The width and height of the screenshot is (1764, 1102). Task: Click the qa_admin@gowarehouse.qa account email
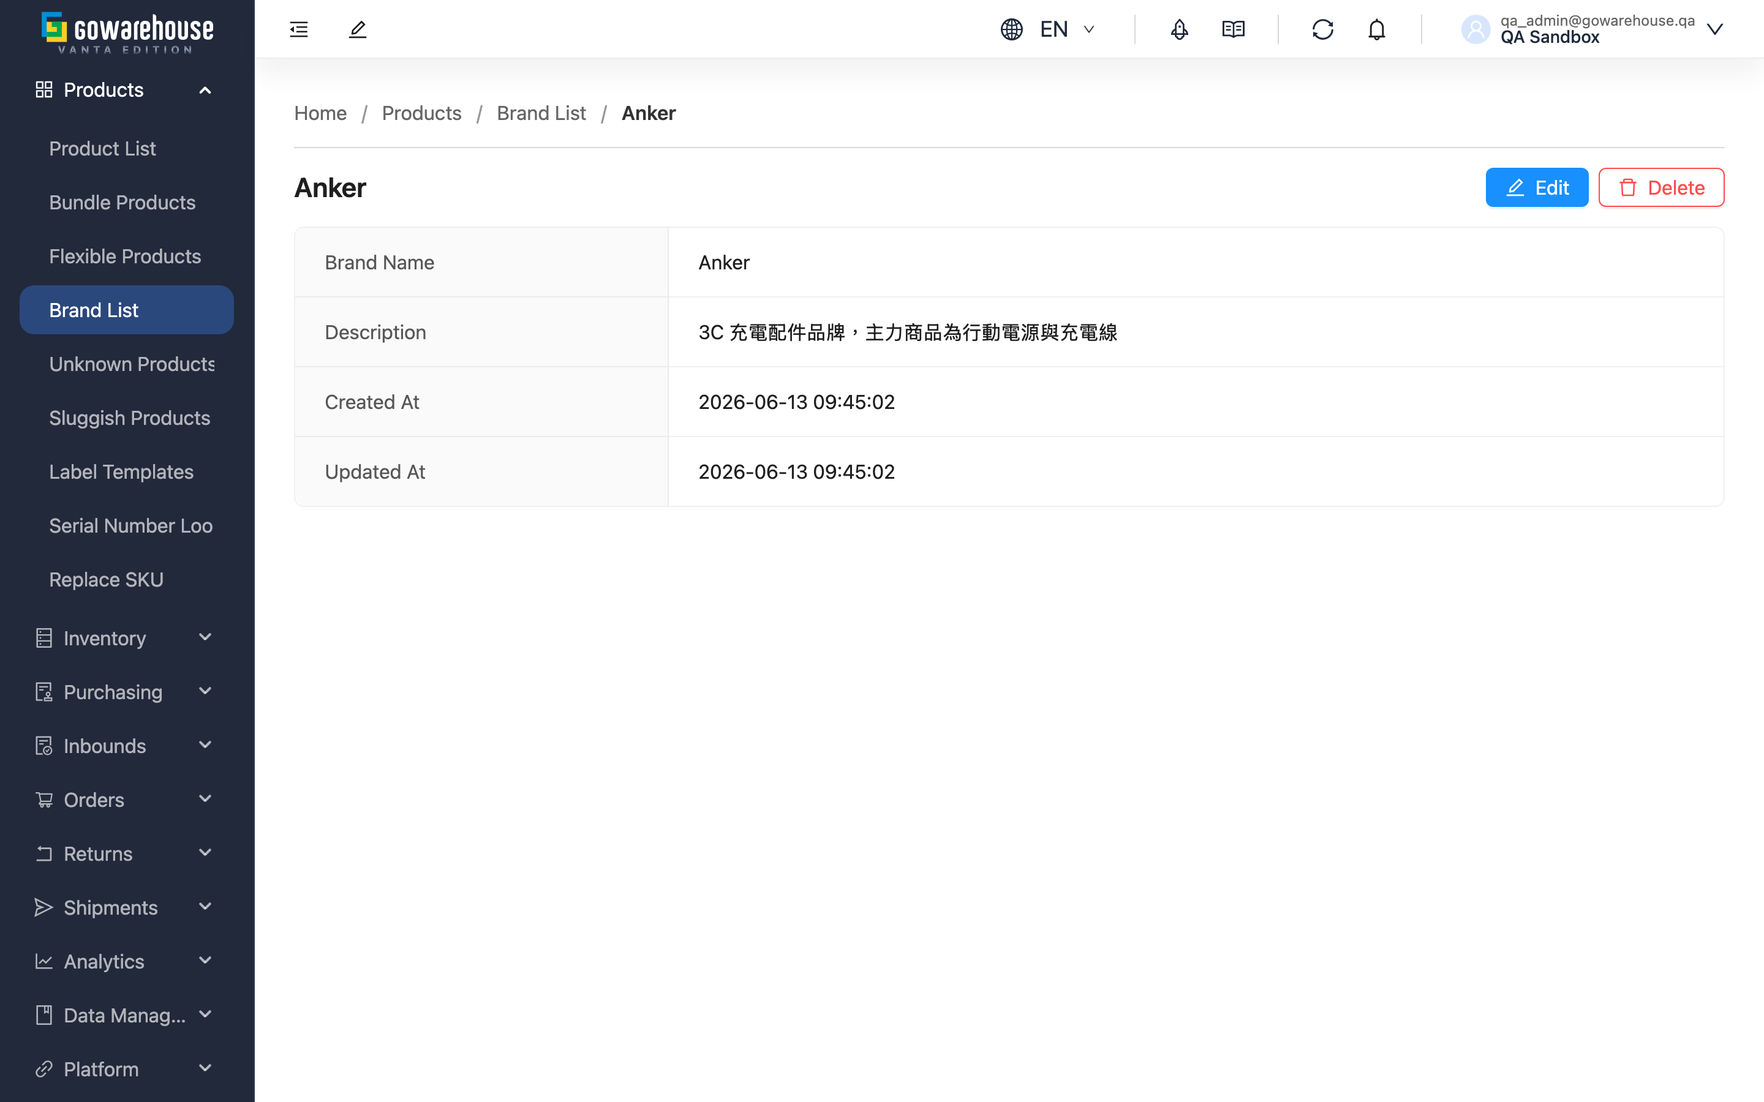coord(1597,20)
